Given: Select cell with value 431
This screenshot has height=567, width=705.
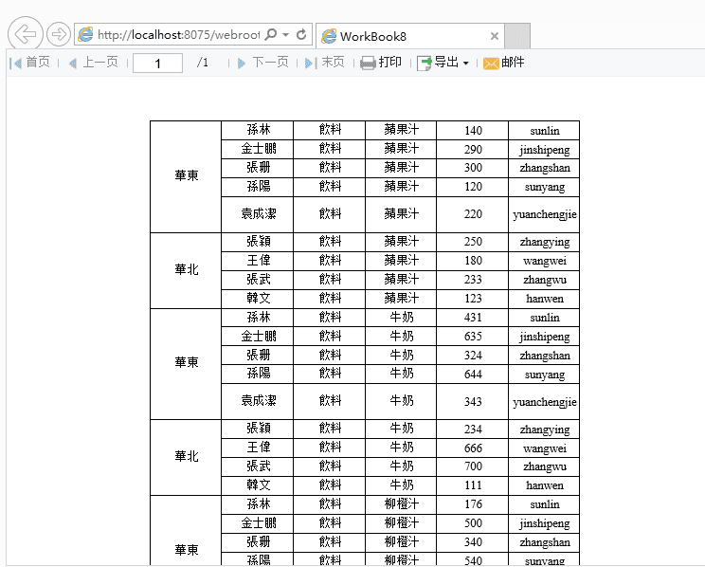Looking at the screenshot, I should click(473, 318).
